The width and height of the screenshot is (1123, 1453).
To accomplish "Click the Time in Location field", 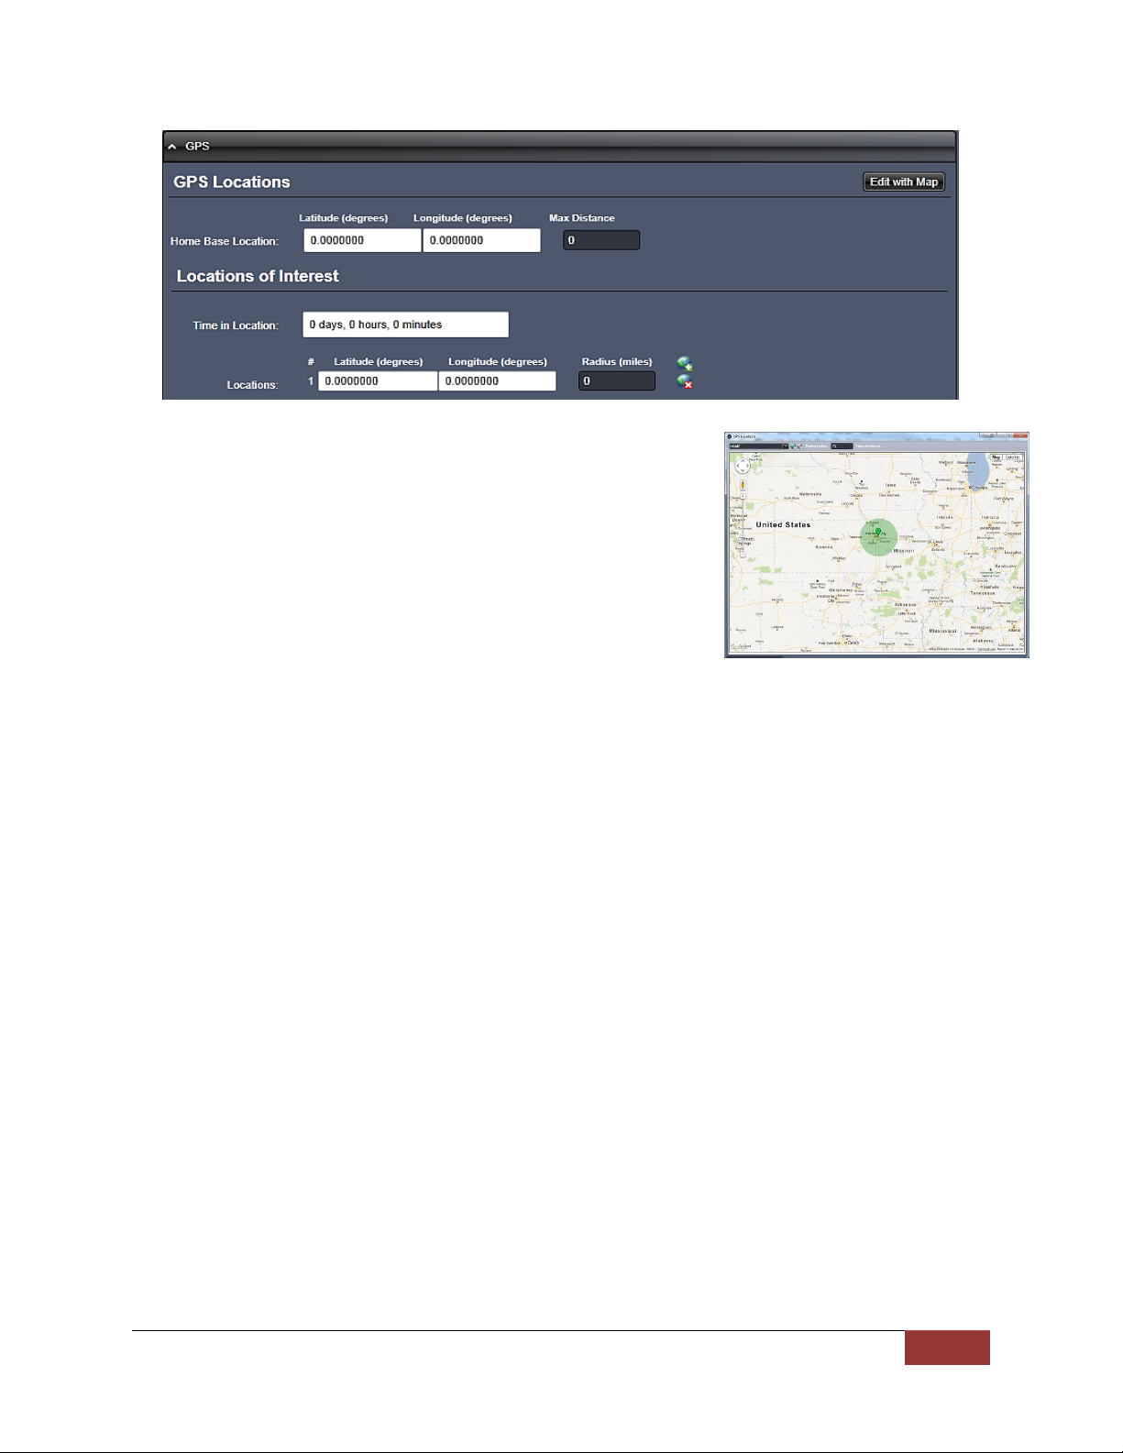I will click(405, 325).
